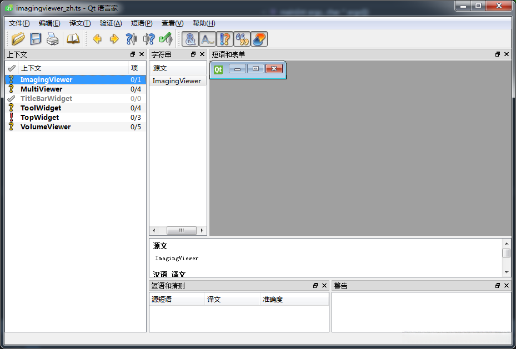Open a translation file via folder icon
This screenshot has height=349, width=516.
click(x=18, y=39)
